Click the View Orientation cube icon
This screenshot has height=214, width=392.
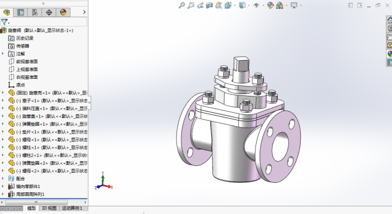228,5
